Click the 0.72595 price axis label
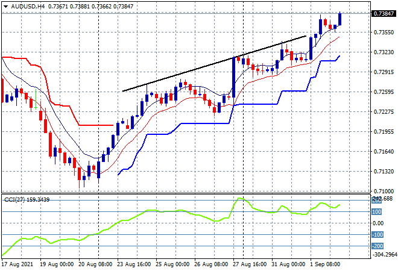The image size is (398, 271). 384,92
